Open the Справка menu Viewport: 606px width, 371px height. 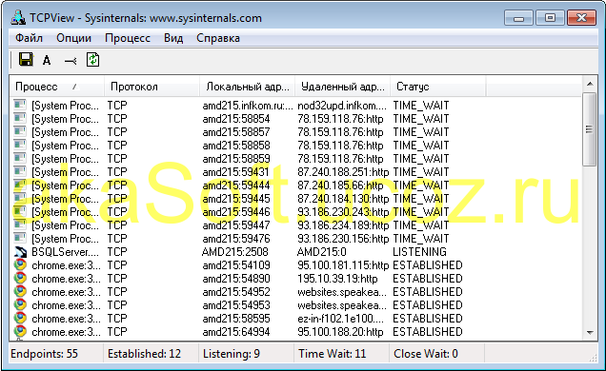pyautogui.click(x=218, y=38)
